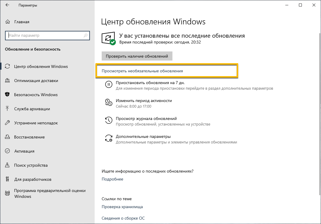Click the update status icon with the green checkmark
This screenshot has width=321, height=224.
pos(109,39)
